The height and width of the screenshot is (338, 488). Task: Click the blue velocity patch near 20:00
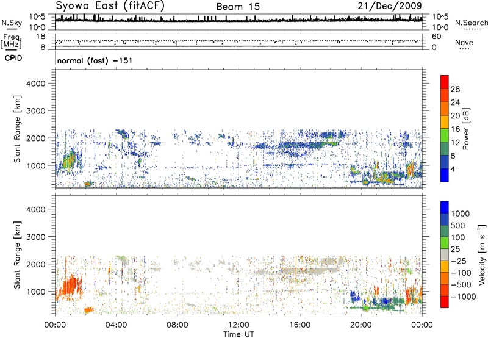pos(354,297)
